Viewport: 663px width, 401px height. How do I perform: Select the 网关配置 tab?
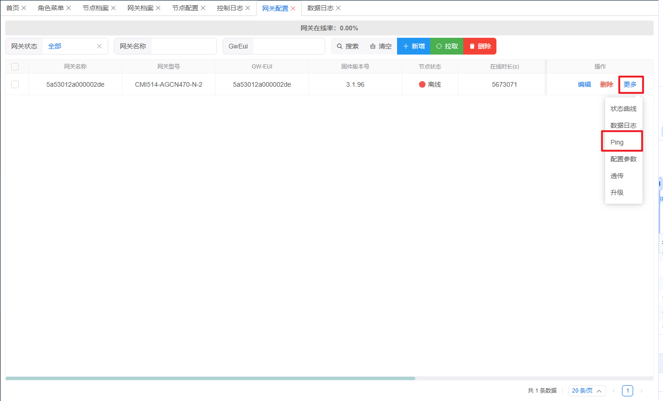coord(275,8)
